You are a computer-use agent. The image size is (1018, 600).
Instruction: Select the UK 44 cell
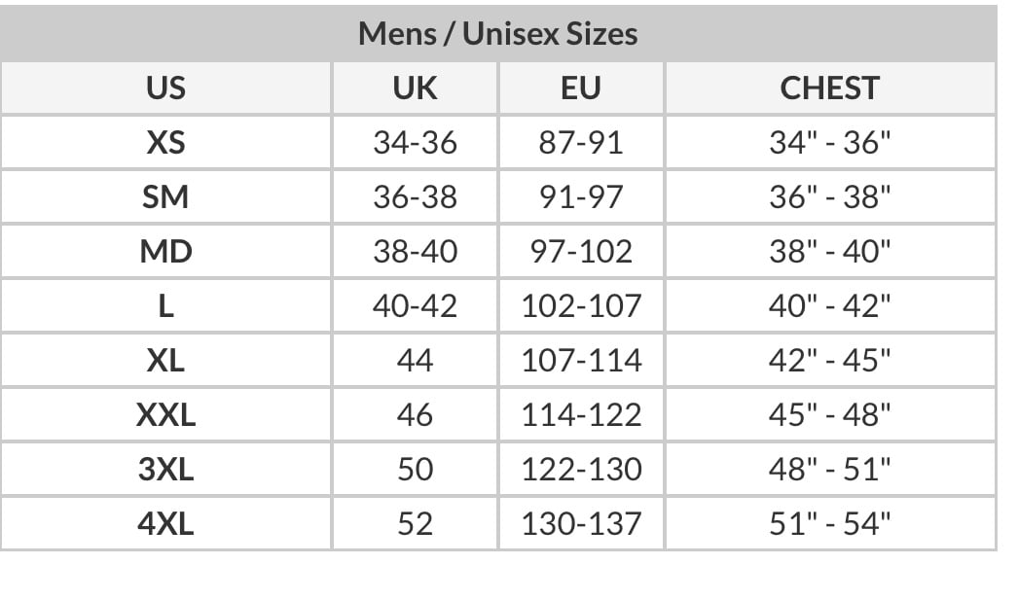click(x=415, y=361)
